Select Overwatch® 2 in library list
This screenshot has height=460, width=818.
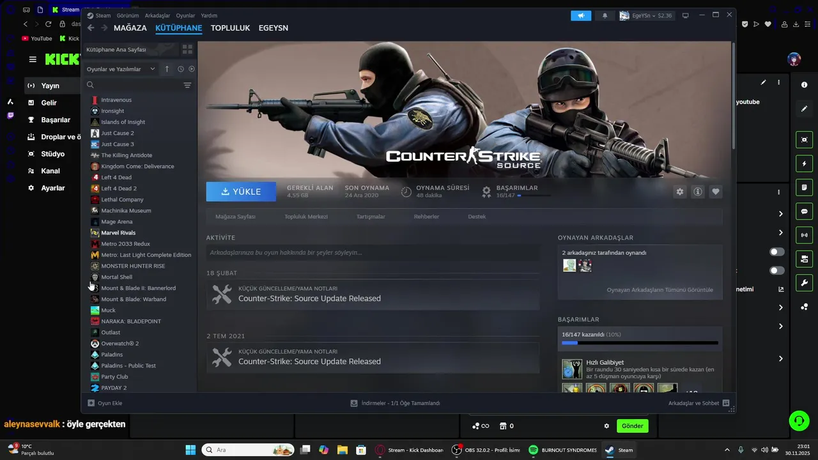click(x=120, y=343)
